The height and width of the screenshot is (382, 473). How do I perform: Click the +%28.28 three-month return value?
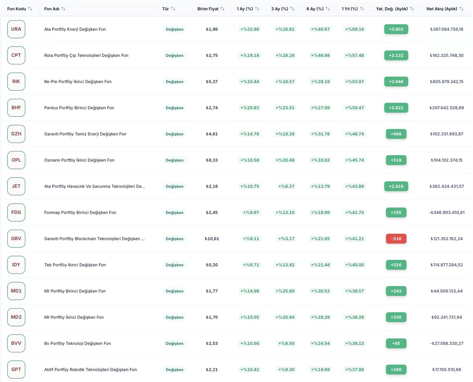point(285,55)
